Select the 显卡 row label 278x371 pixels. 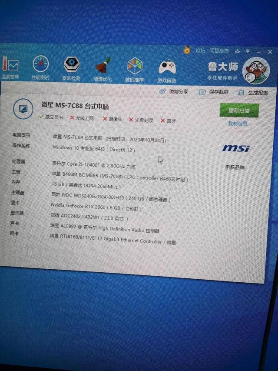point(15,203)
